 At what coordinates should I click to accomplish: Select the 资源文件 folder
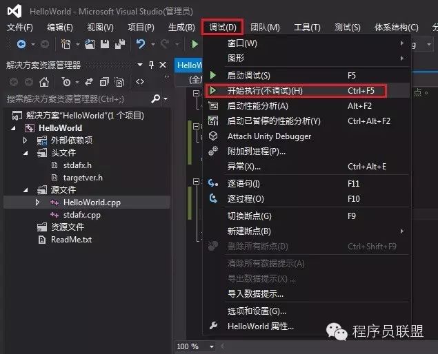pos(68,227)
